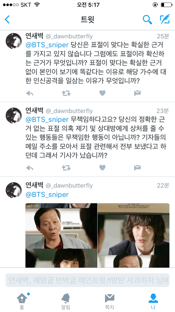Screen dimensions: 175x312
Task: Reply to the 23분 tweet
Action: click(30, 168)
